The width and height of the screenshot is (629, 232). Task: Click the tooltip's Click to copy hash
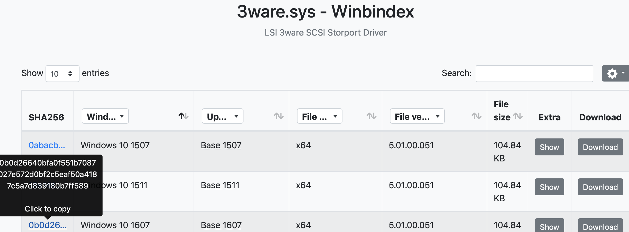[48, 209]
